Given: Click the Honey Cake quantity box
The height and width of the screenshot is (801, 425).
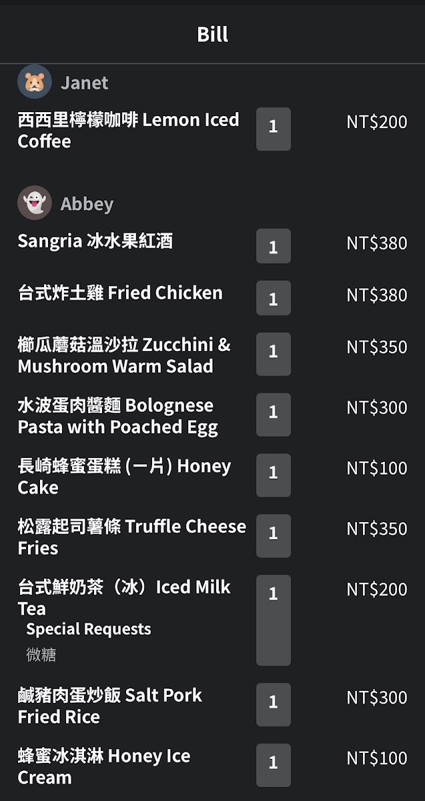Looking at the screenshot, I should (274, 475).
